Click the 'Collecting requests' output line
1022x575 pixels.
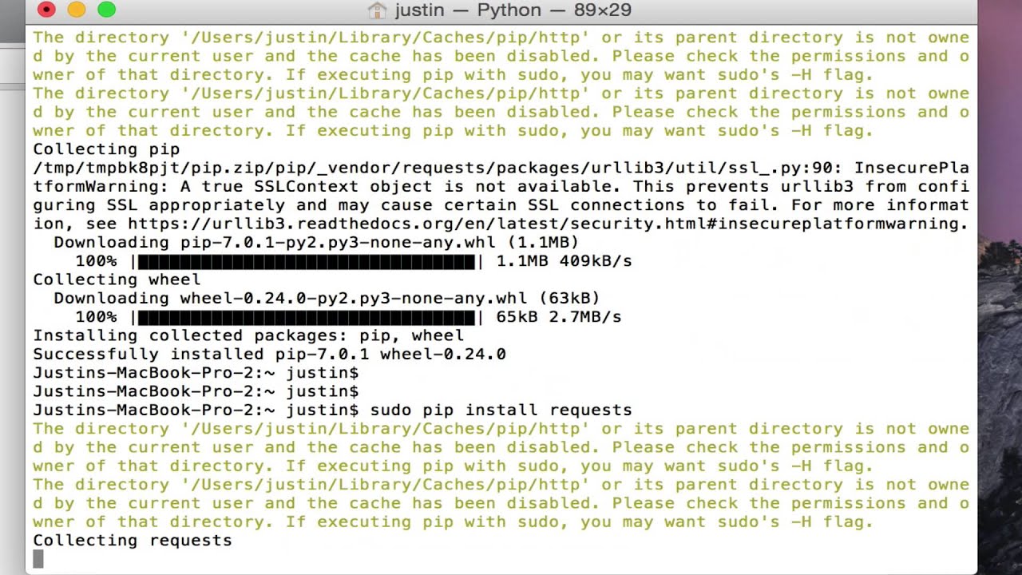click(132, 541)
